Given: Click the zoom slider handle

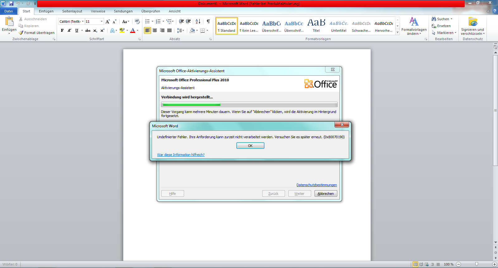Looking at the screenshot, I should point(477,264).
